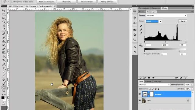Screen dimensions: 195x110
Task: Return to adjustment list arrow
Action: (x=140, y=78)
